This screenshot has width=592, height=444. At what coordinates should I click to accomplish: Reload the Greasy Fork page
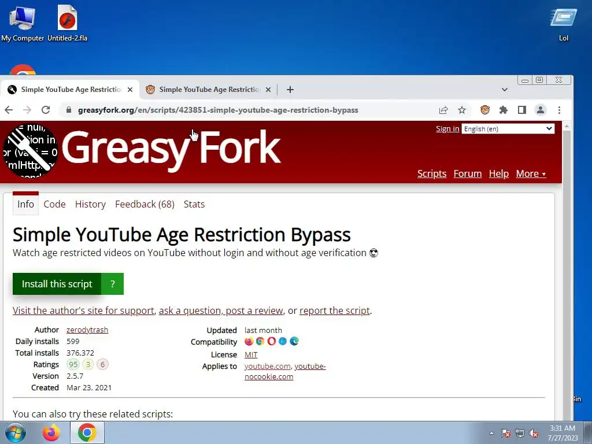coord(46,110)
